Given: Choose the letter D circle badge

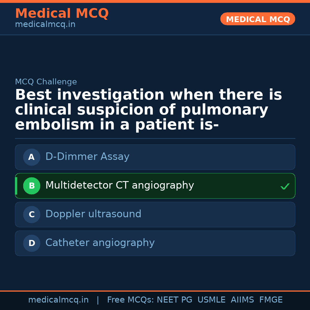Looking at the screenshot, I should click(x=32, y=243).
